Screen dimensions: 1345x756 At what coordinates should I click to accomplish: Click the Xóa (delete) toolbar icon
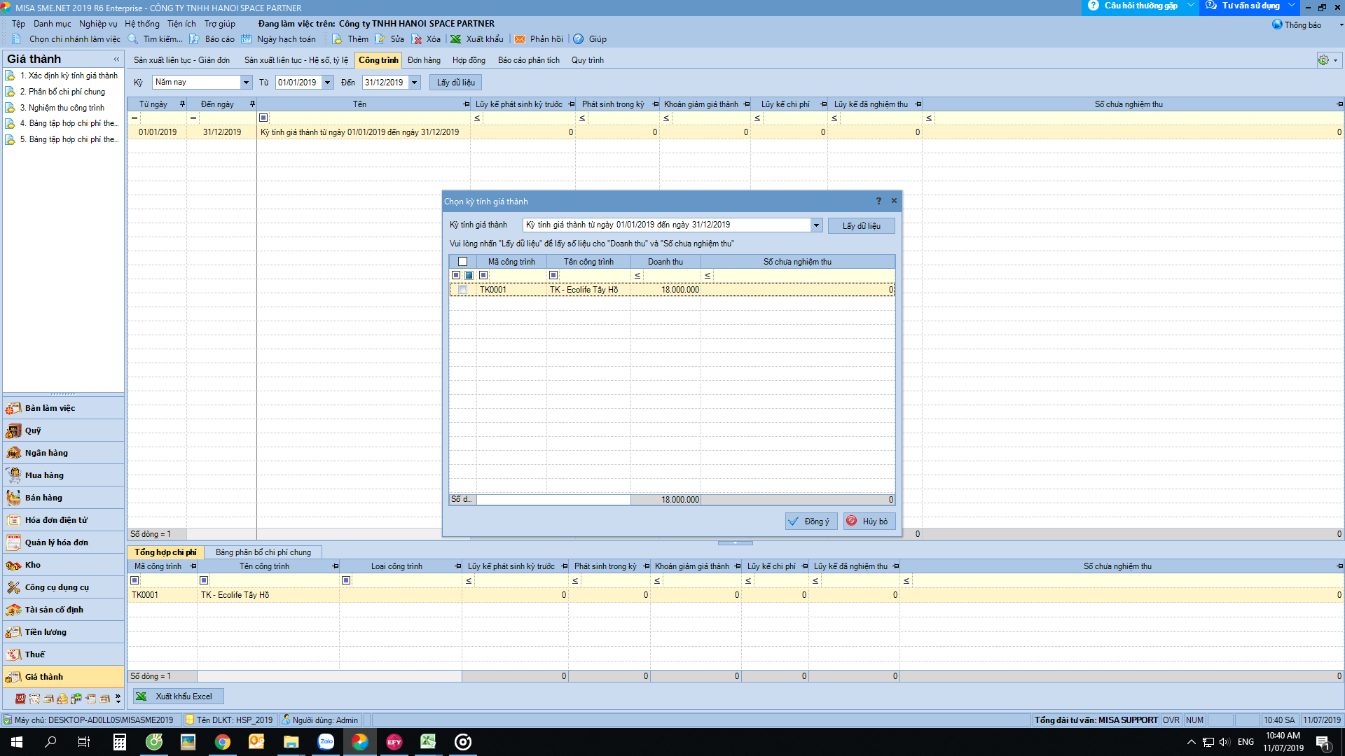tap(417, 39)
